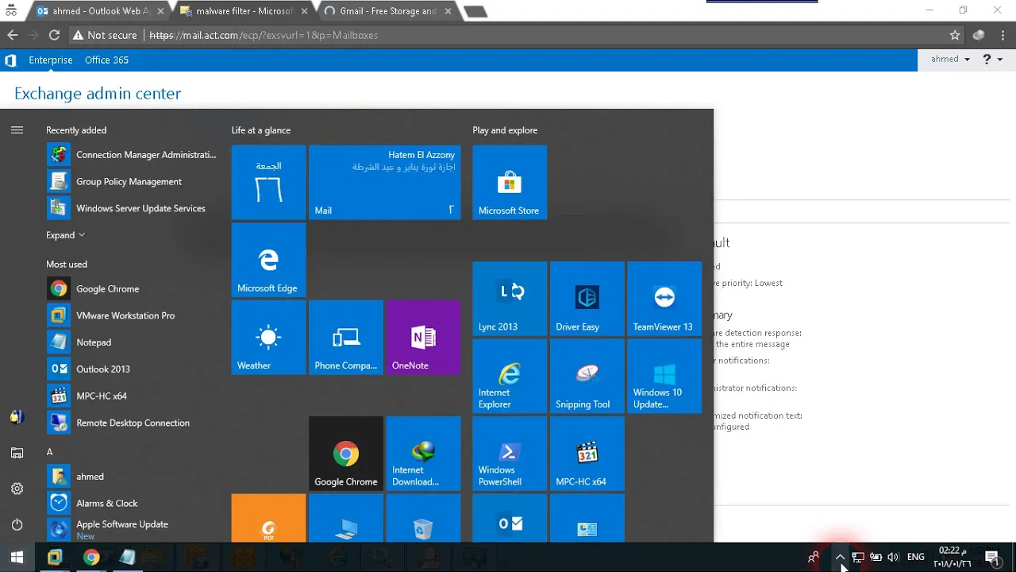Open the volume control in system tray
This screenshot has height=572, width=1016.
coord(894,557)
